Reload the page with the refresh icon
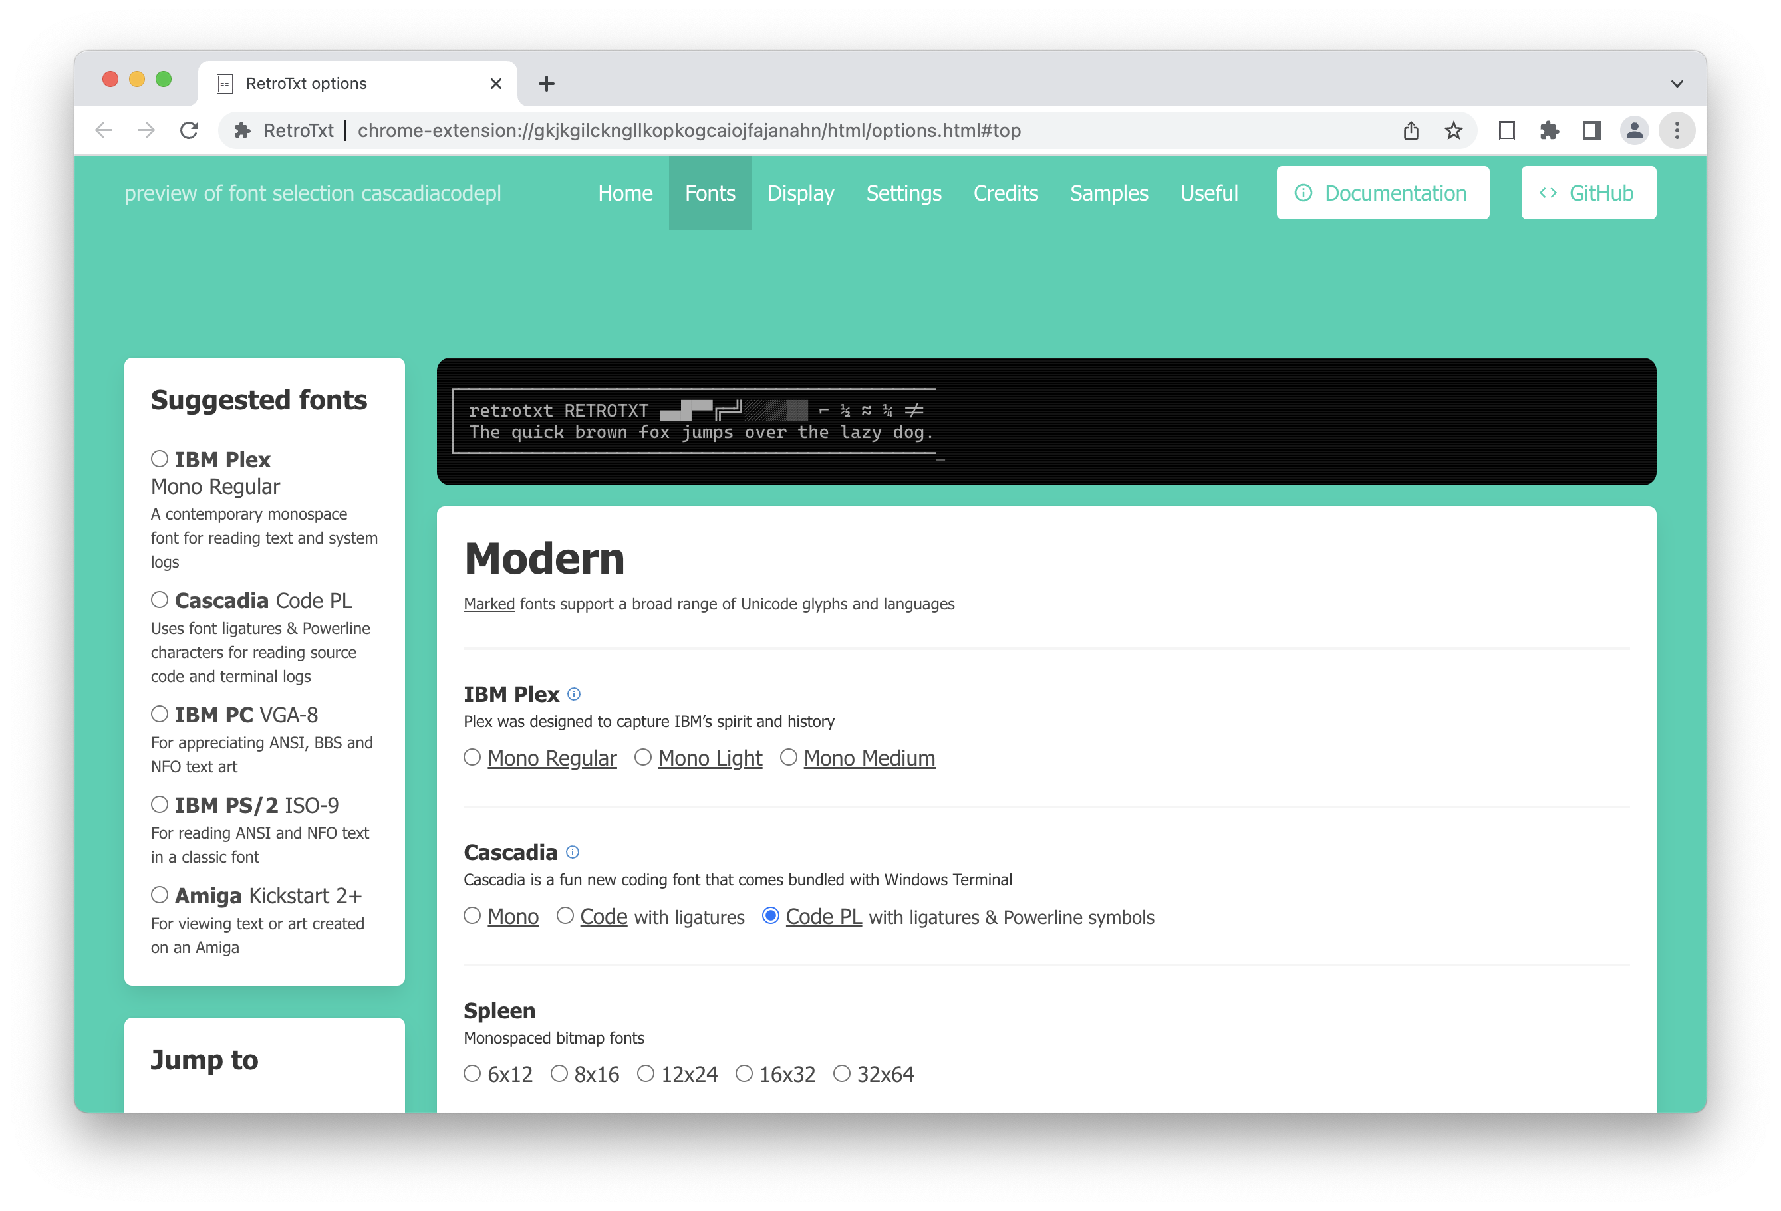The height and width of the screenshot is (1211, 1781). 190,130
